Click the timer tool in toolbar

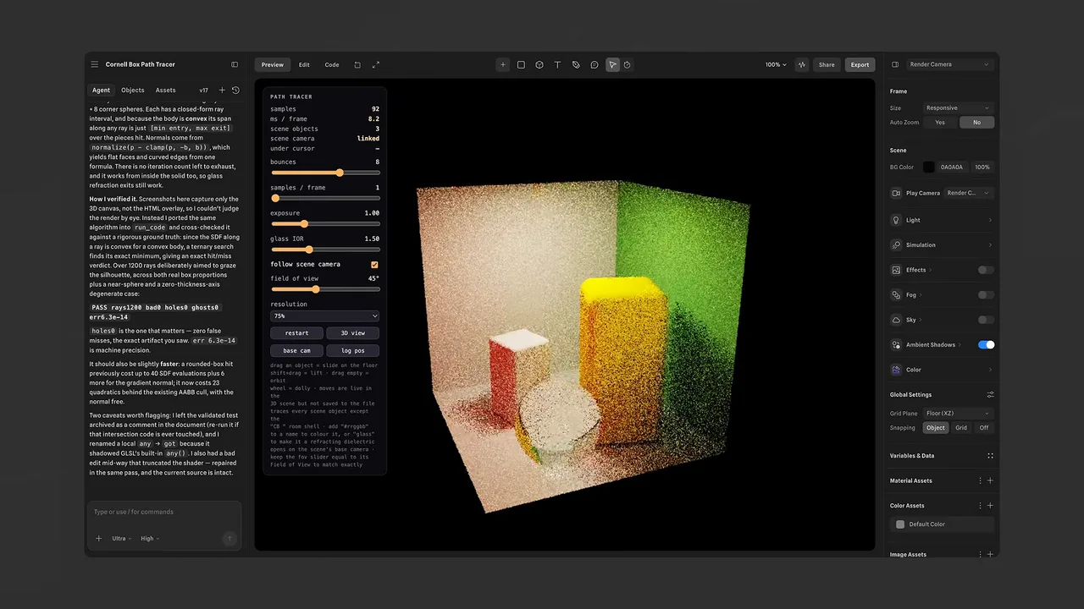(x=628, y=64)
